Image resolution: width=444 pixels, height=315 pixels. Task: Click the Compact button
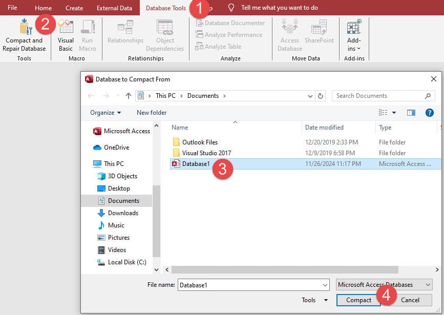coord(358,300)
